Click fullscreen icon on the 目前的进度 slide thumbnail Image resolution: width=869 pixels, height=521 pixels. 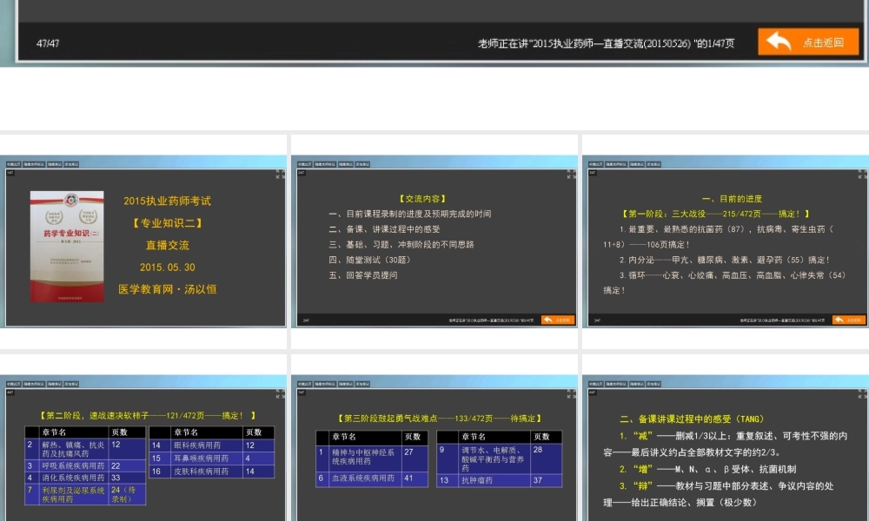coord(862,174)
